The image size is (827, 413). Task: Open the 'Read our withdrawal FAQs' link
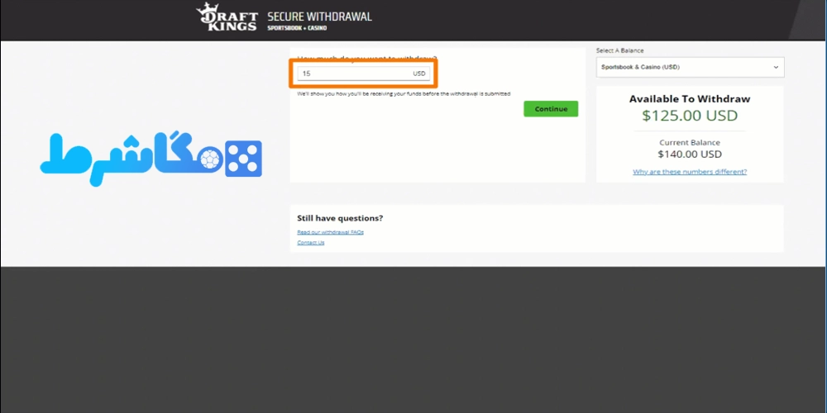330,232
